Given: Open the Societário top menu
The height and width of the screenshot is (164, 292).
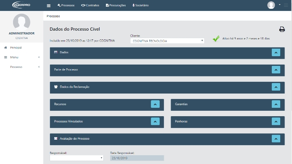Looking at the screenshot, I should point(140,5).
